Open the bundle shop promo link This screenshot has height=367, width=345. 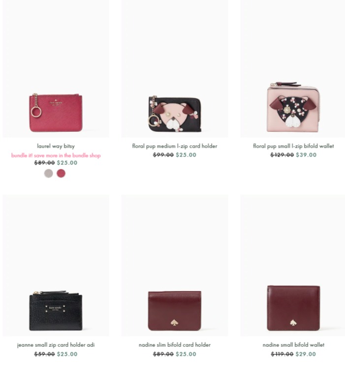56,155
